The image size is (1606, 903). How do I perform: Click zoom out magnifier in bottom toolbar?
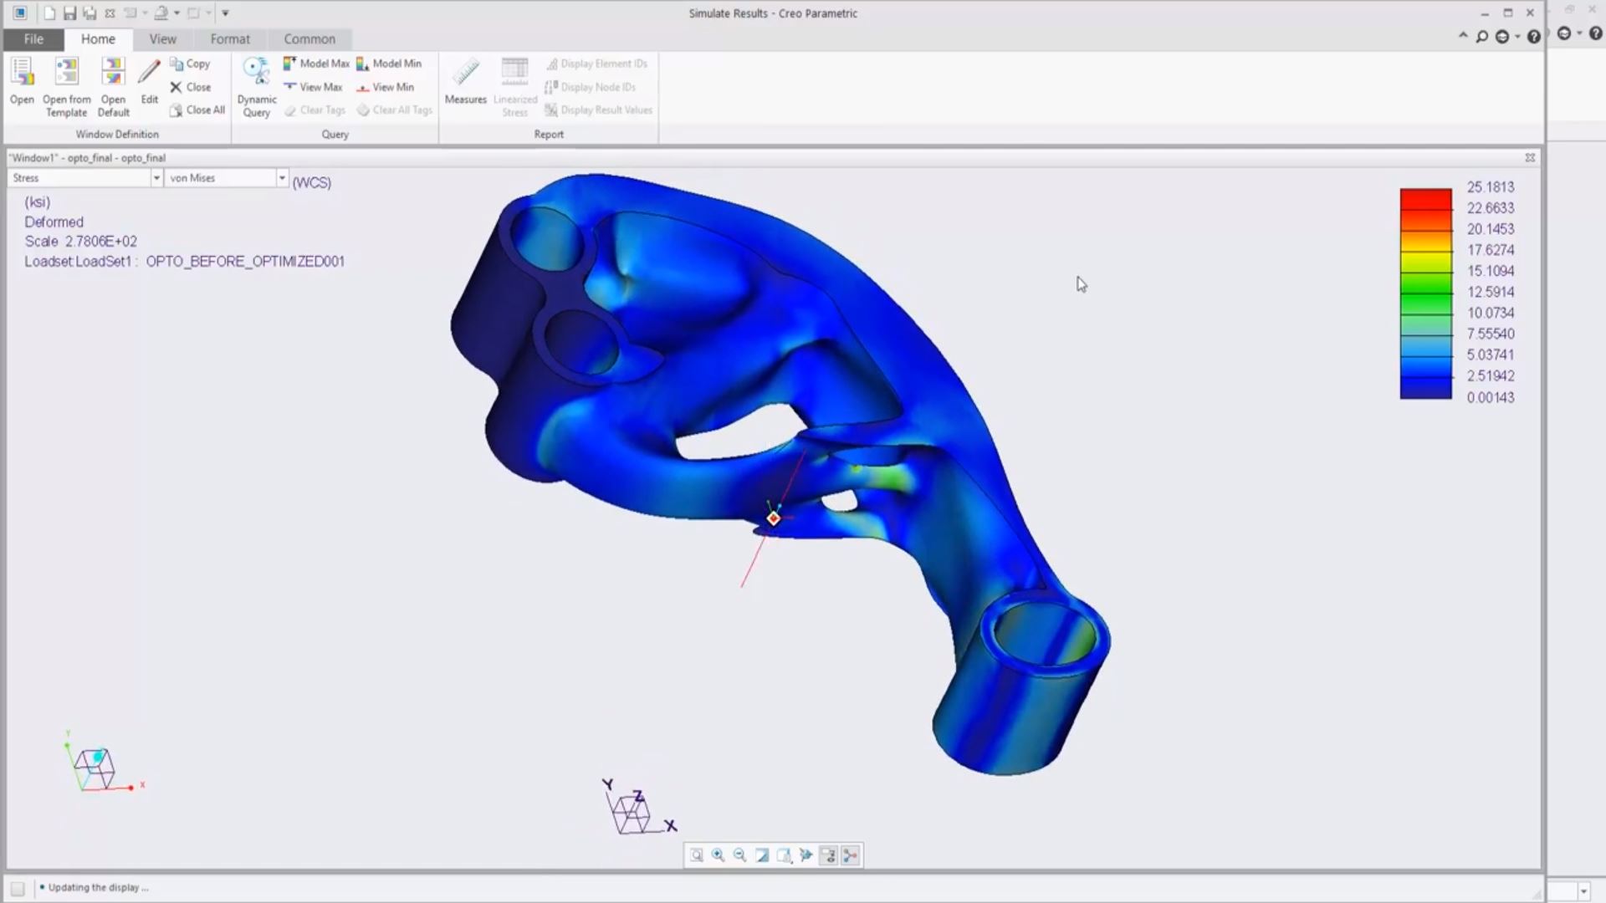pyautogui.click(x=740, y=855)
